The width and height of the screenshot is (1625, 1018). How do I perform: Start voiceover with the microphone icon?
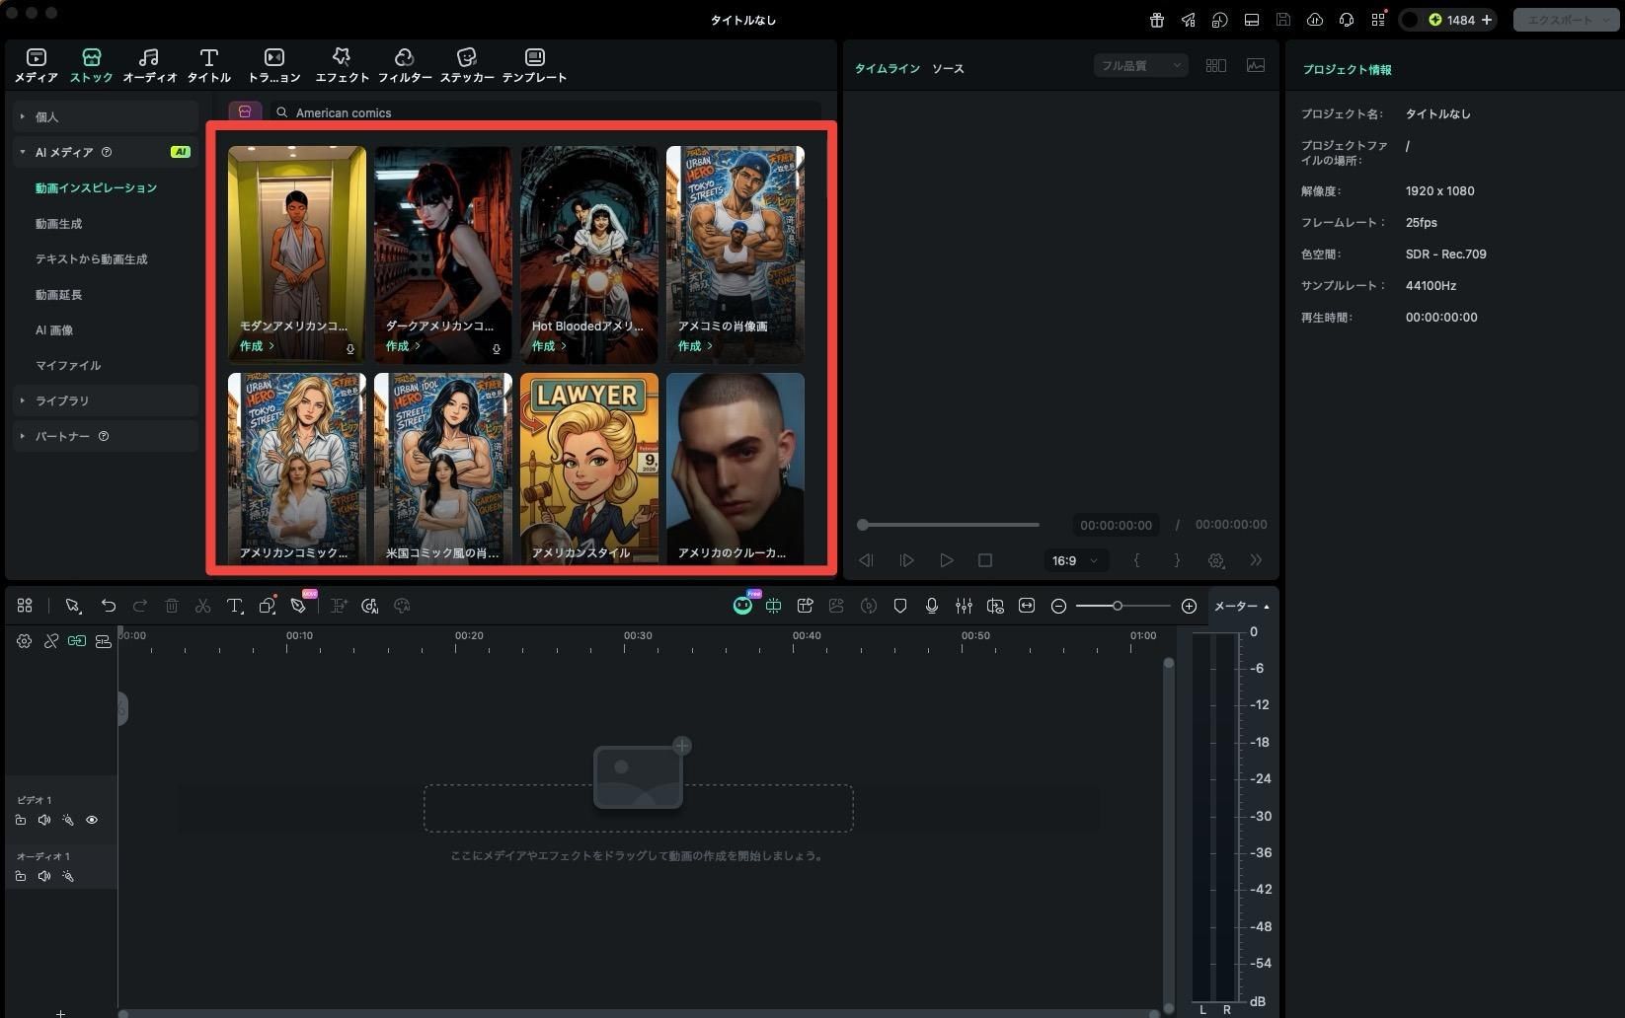coord(932,606)
